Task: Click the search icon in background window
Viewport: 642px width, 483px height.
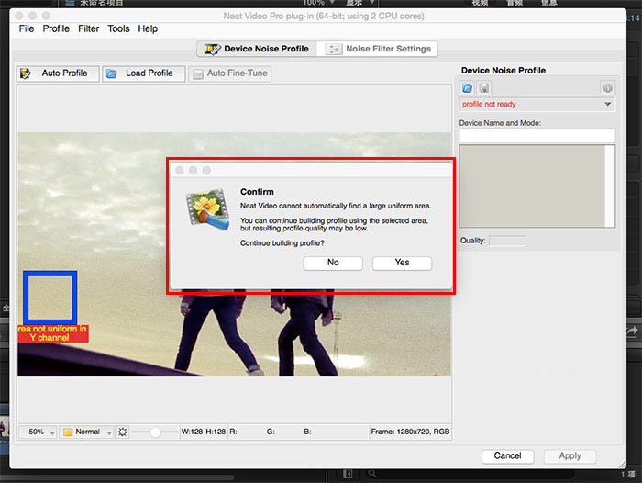Action: coord(372,474)
